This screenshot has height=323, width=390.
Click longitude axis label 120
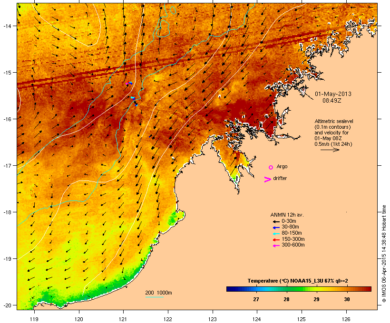79,319
